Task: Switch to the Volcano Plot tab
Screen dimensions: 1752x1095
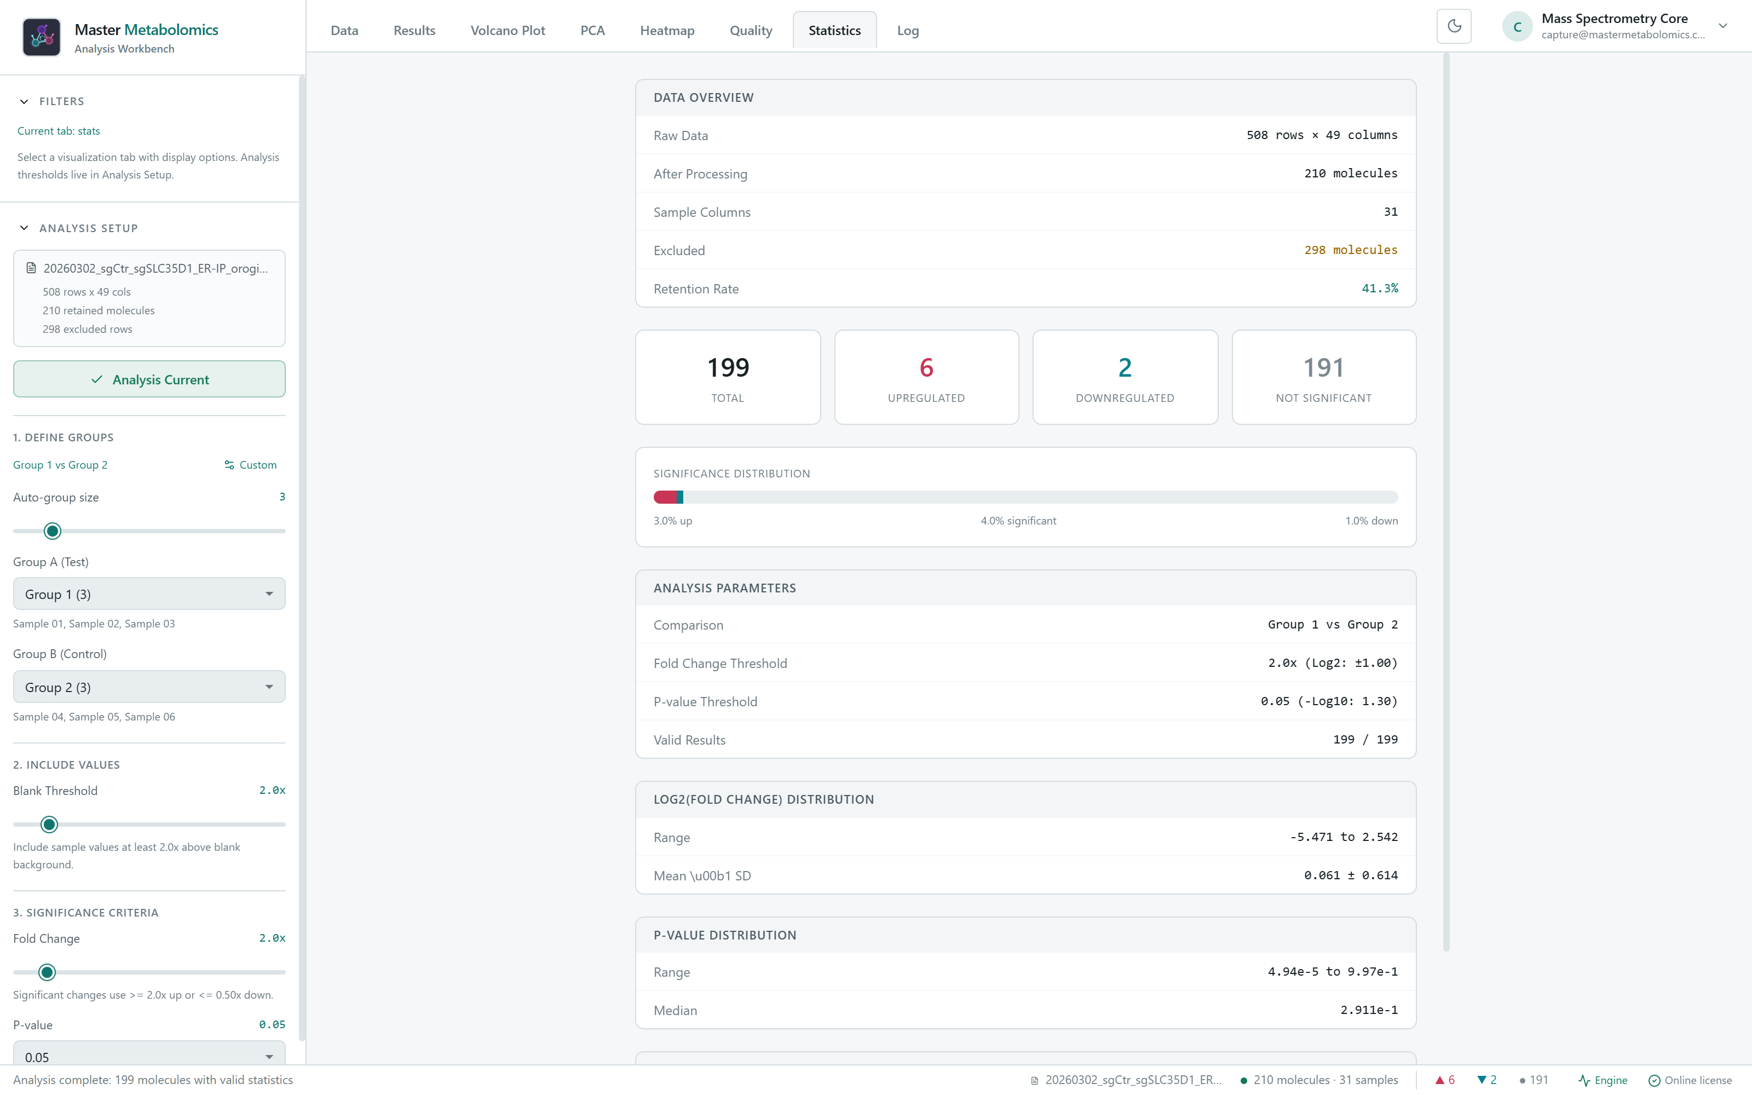Action: tap(508, 31)
